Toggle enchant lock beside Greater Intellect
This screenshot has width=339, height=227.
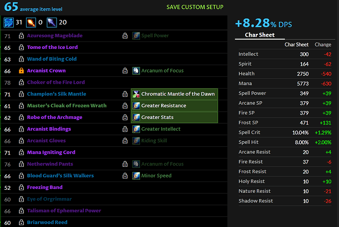(125, 129)
